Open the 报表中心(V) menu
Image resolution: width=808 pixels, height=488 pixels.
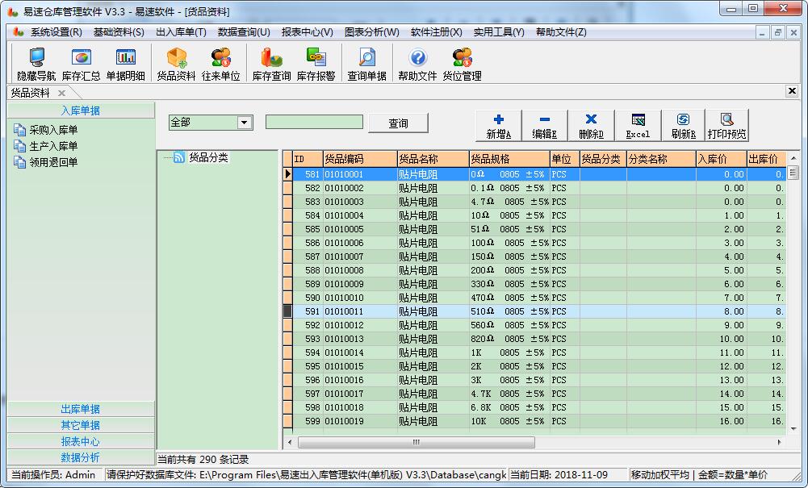click(x=307, y=32)
